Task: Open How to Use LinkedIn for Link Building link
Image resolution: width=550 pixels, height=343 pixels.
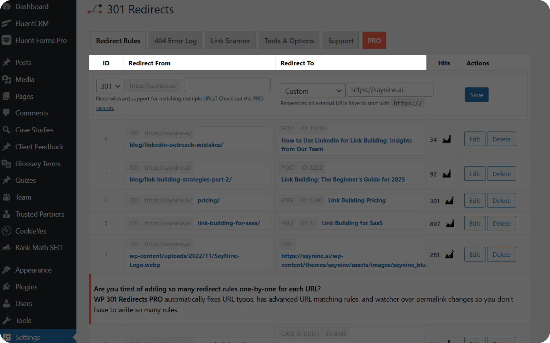Action: click(346, 145)
